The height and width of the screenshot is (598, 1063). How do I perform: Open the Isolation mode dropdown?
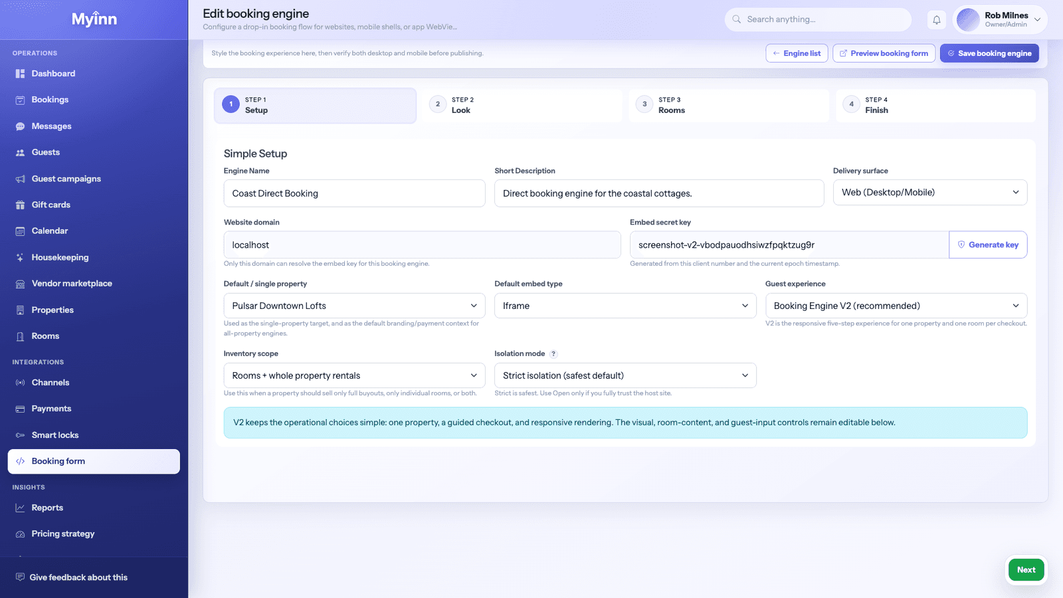coord(625,375)
